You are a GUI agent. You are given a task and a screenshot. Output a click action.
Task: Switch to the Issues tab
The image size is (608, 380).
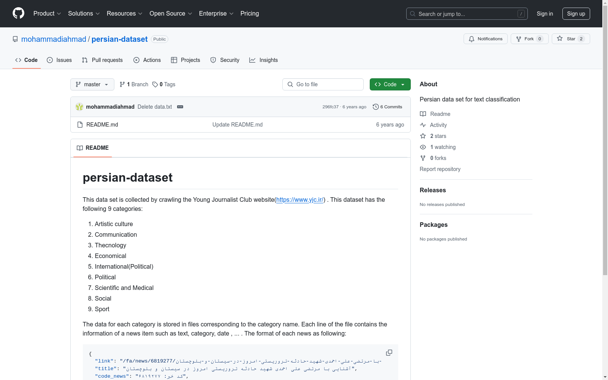pyautogui.click(x=59, y=60)
